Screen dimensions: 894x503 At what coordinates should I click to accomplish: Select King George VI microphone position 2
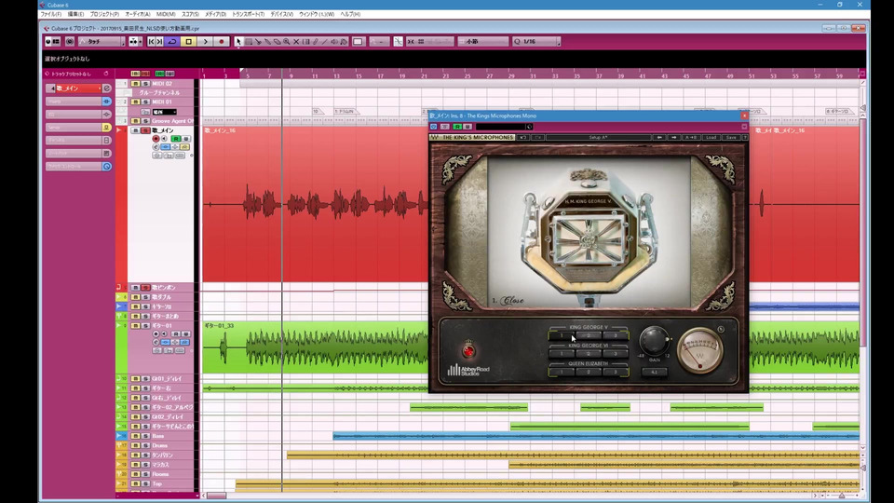[x=589, y=354]
